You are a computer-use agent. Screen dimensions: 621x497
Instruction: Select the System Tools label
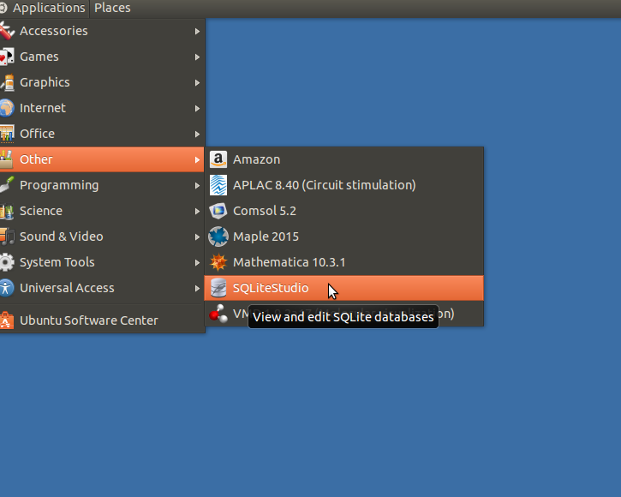(57, 262)
